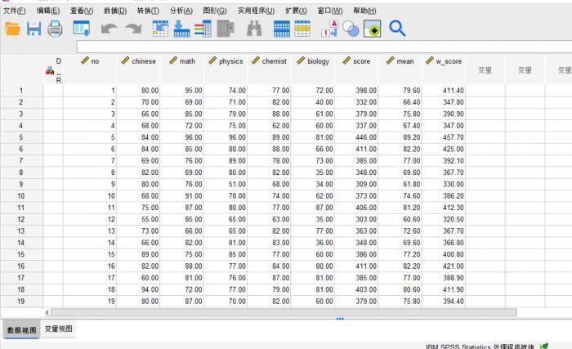Image resolution: width=572 pixels, height=349 pixels.
Task: Save the dataset with the floppy disk icon
Action: pyautogui.click(x=34, y=29)
